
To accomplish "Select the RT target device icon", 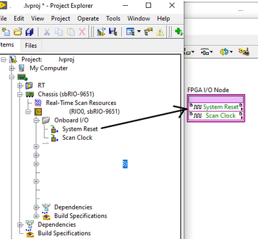I will 22,77.
